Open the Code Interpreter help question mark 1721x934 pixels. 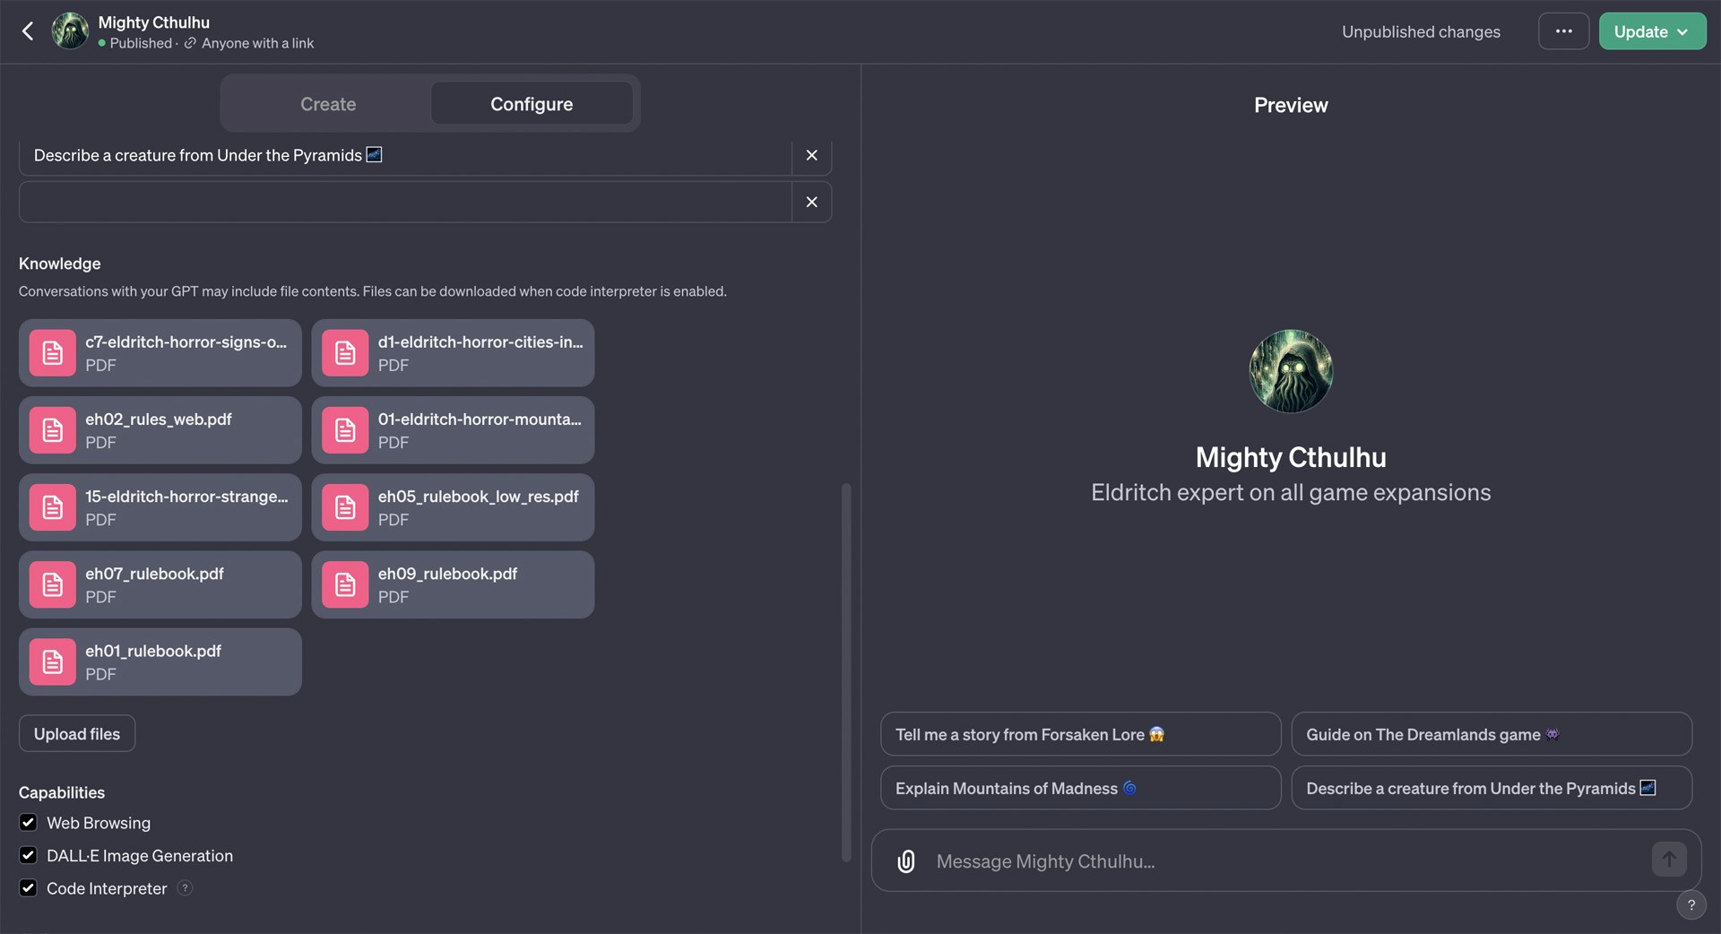point(185,887)
